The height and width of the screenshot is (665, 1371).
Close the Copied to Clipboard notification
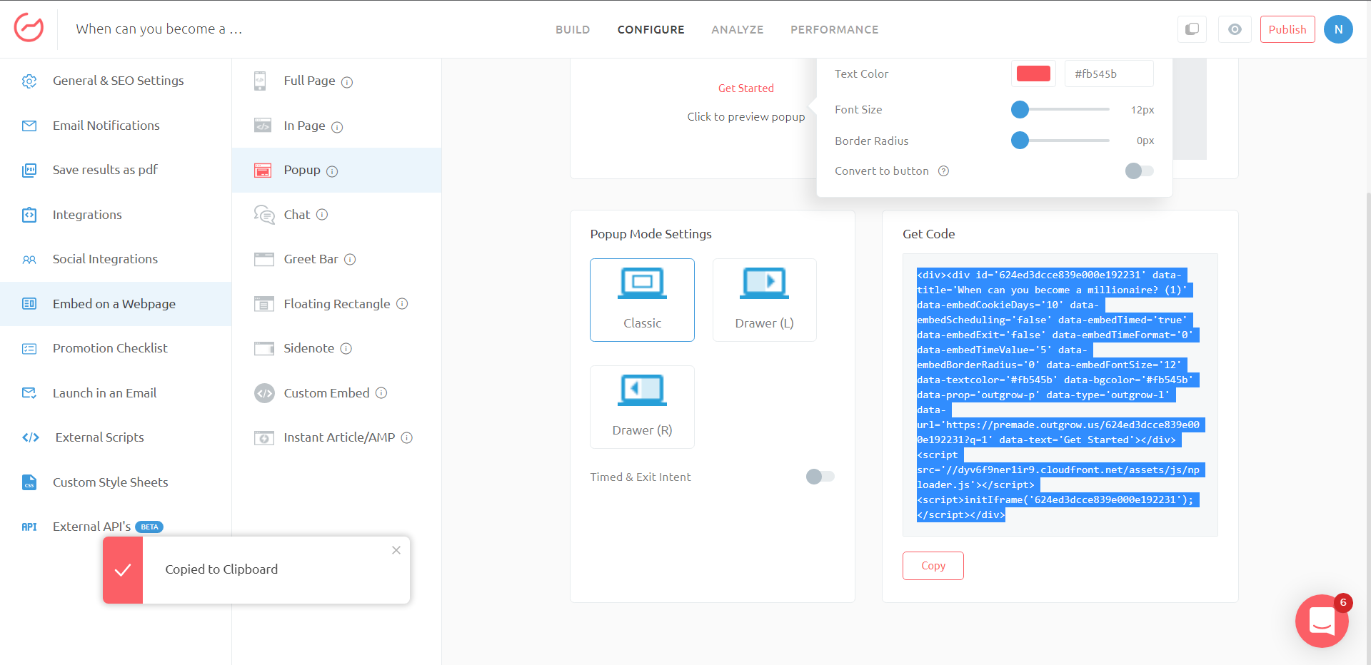(396, 550)
